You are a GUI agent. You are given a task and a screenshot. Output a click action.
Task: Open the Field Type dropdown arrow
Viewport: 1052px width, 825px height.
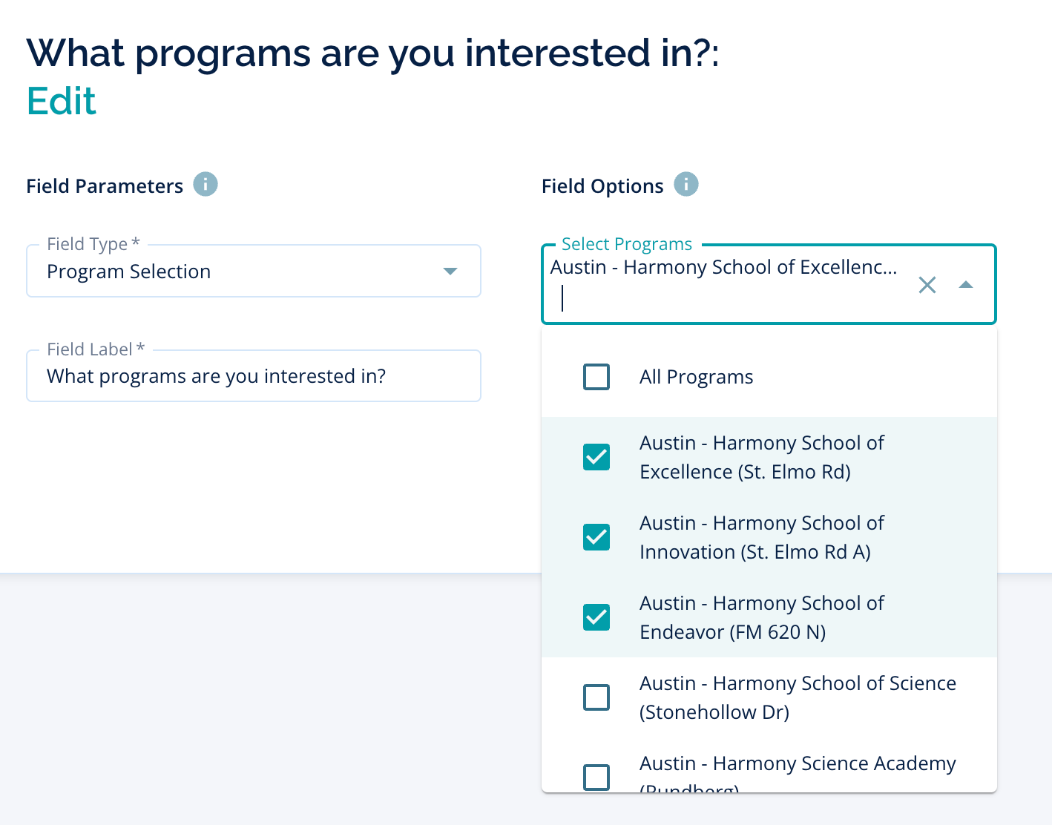tap(450, 272)
